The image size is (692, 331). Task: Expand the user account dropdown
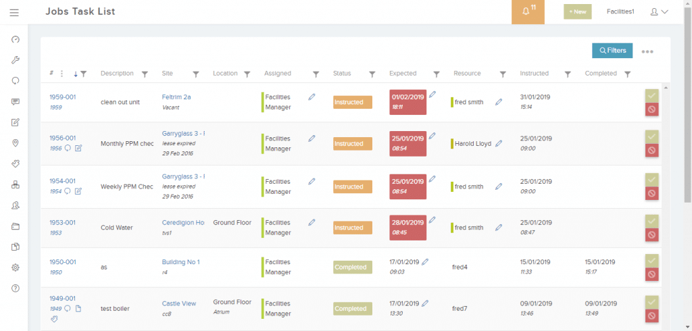pos(660,12)
